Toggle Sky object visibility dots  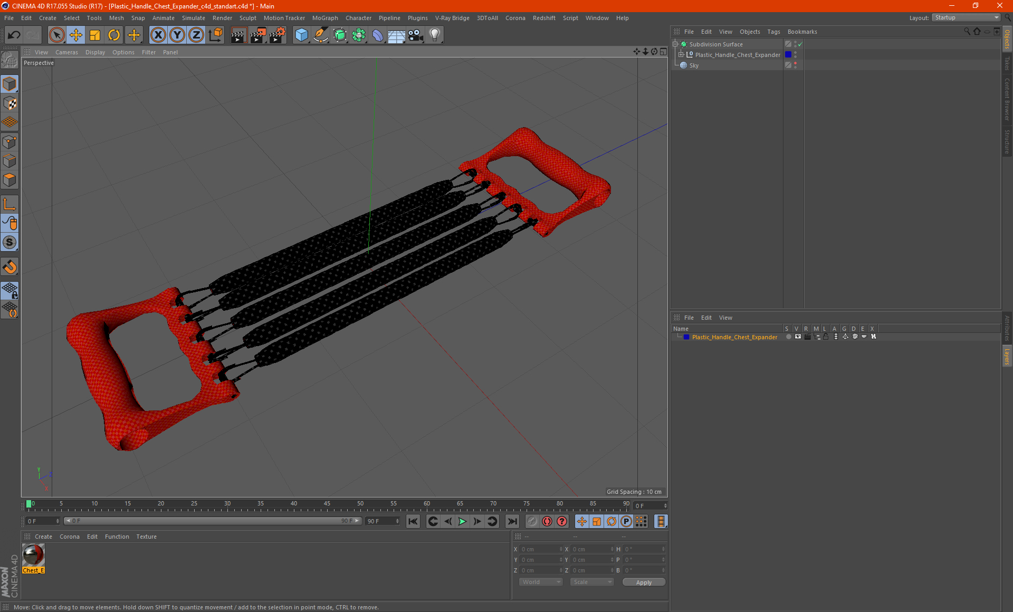pos(796,65)
